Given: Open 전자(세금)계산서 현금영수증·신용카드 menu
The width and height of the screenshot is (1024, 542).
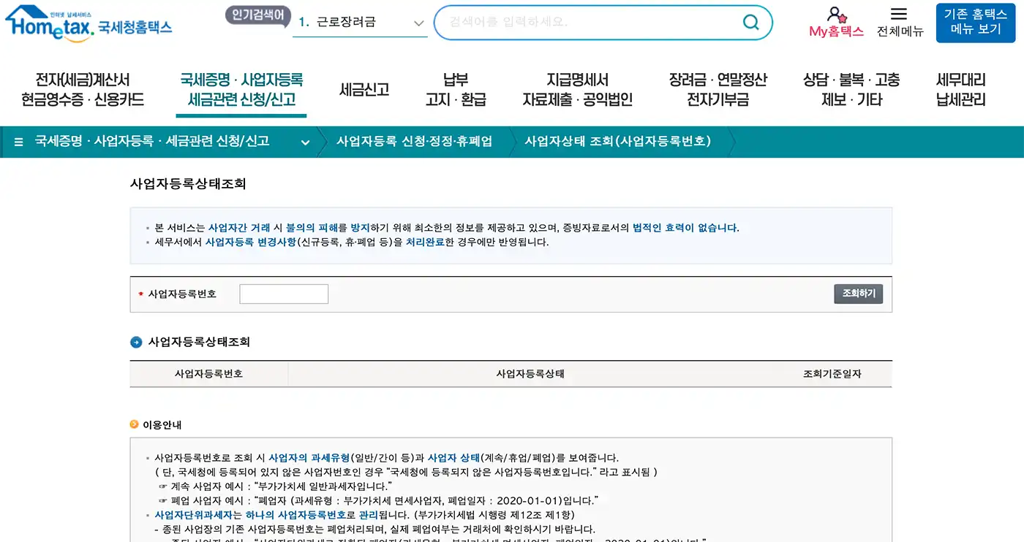Looking at the screenshot, I should tap(82, 90).
